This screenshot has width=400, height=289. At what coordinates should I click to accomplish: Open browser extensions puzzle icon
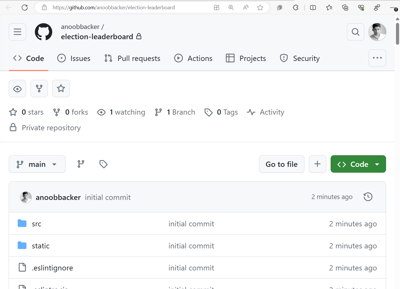point(296,8)
